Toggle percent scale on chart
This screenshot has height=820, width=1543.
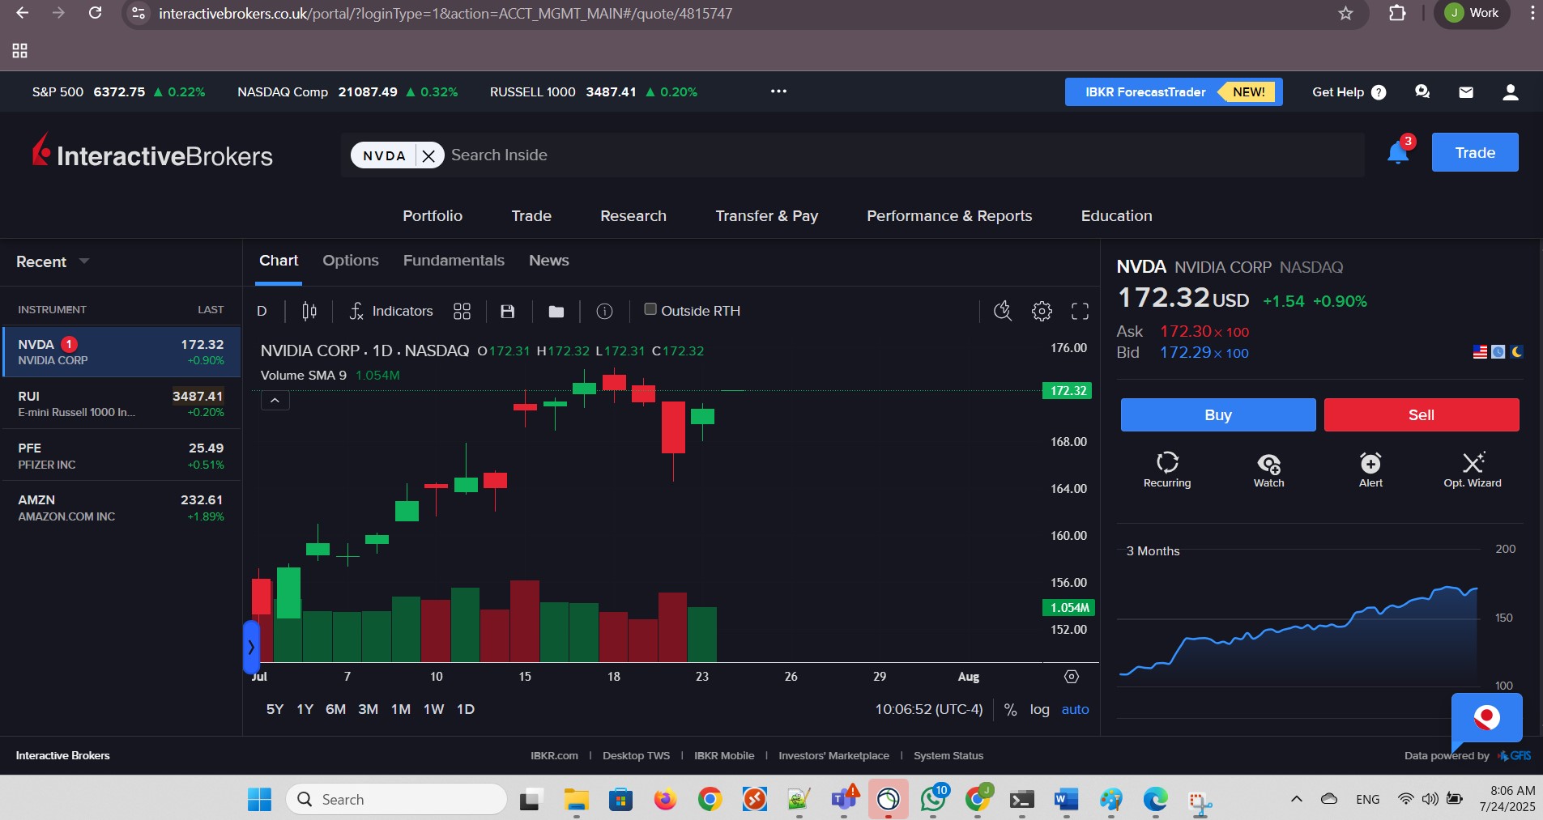click(1010, 710)
